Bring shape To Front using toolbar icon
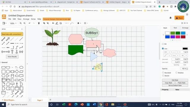Screen dimensions: 190x107 (44, 23)
